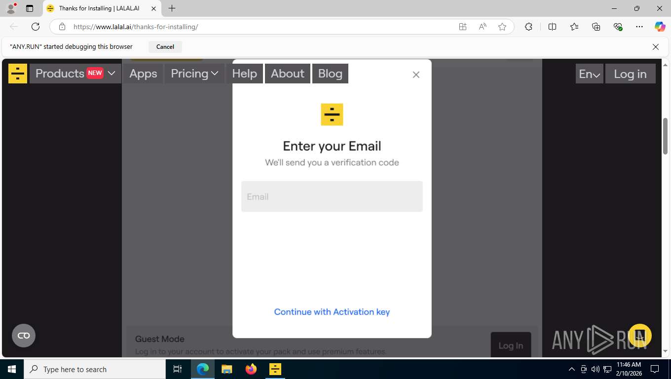Toggle Read aloud in address bar
The height and width of the screenshot is (379, 671).
click(x=483, y=27)
